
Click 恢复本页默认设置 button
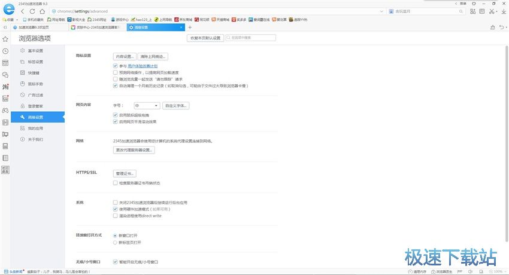[x=205, y=38]
